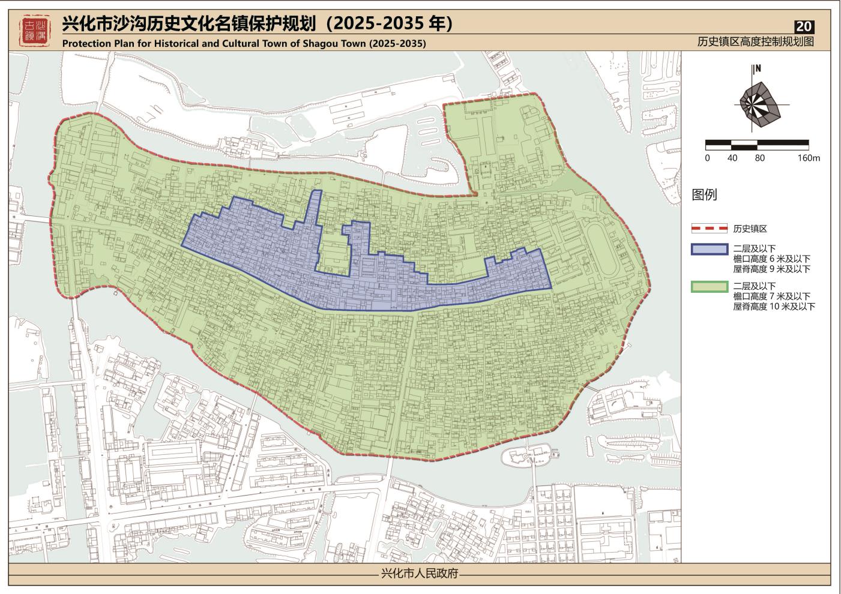Click the map subtitle 历史镇区高度控制规划图
This screenshot has width=841, height=594.
coord(755,41)
